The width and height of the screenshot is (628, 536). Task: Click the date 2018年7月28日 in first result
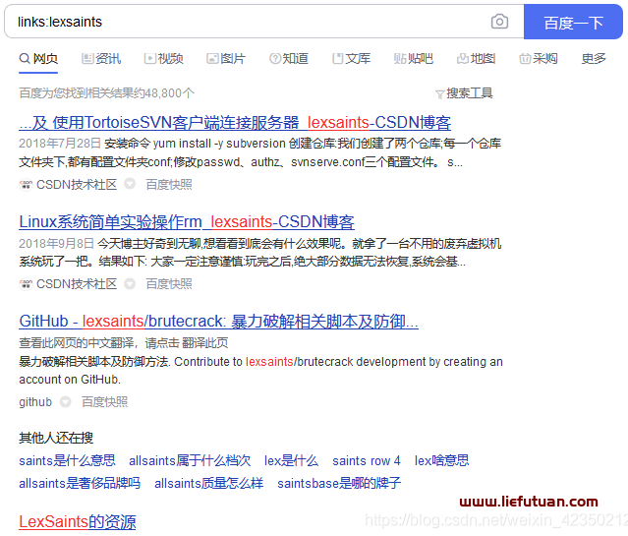coord(60,144)
